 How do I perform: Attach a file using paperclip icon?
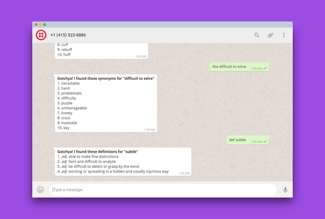pos(270,35)
